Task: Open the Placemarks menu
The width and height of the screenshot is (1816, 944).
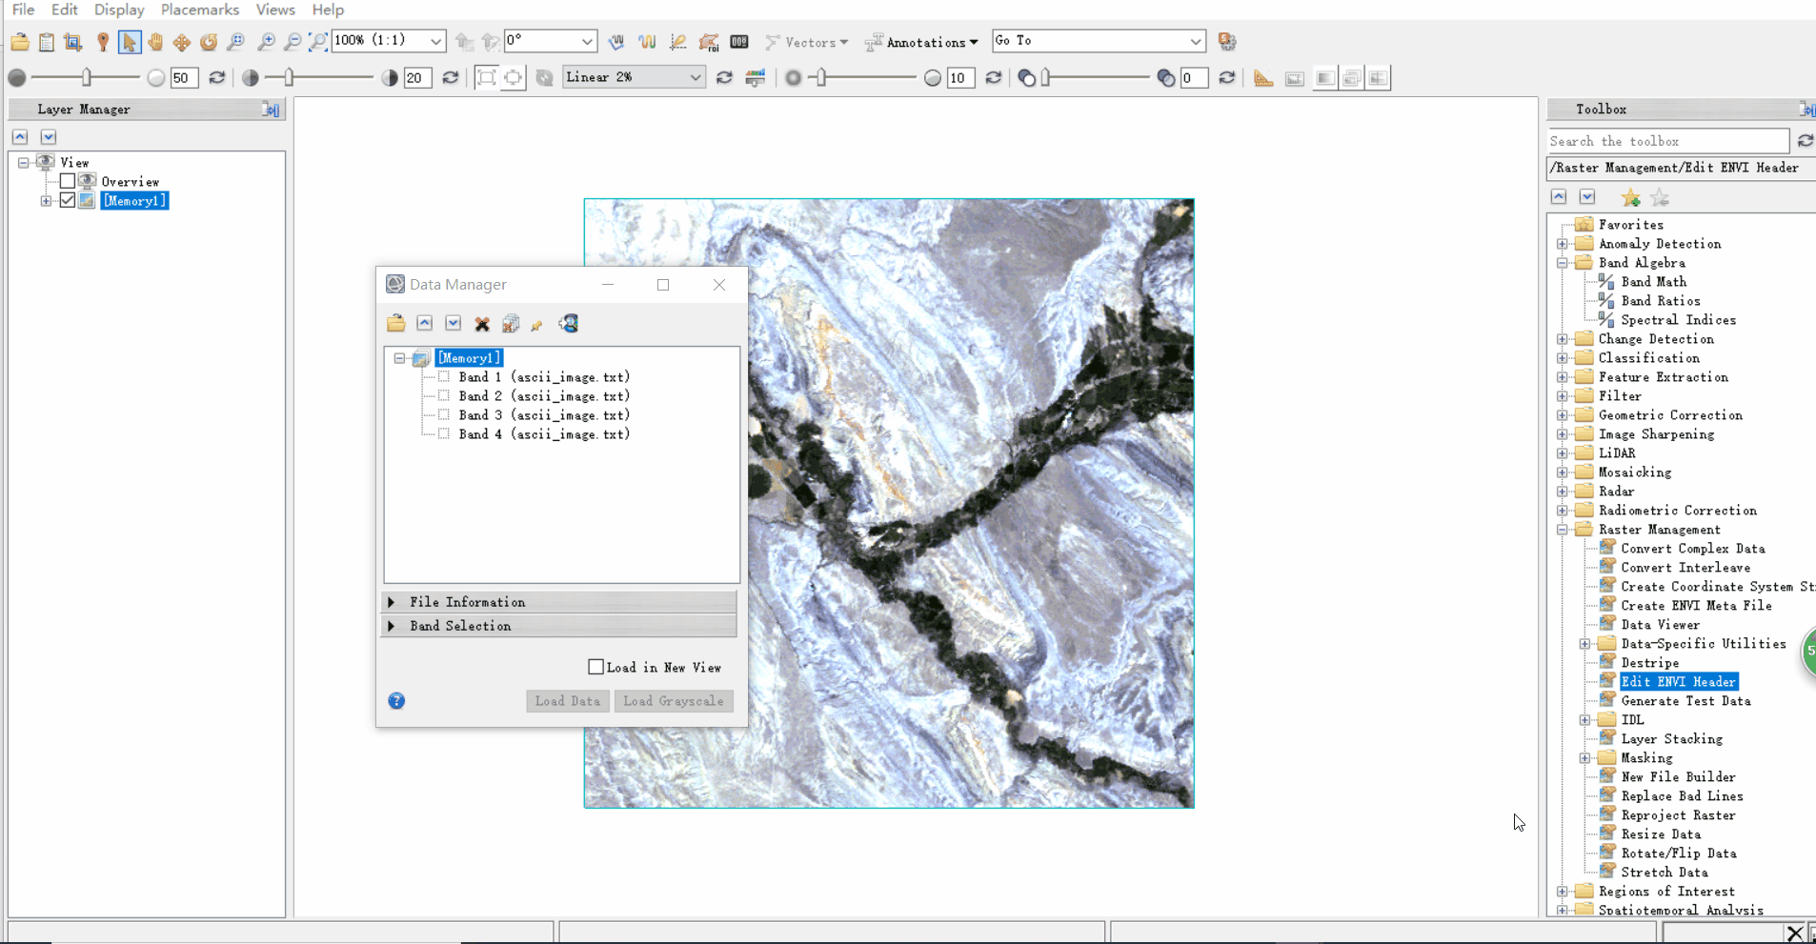Action: pos(200,10)
